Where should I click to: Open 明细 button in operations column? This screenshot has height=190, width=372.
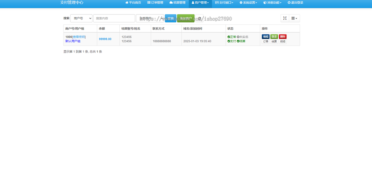tap(283, 41)
